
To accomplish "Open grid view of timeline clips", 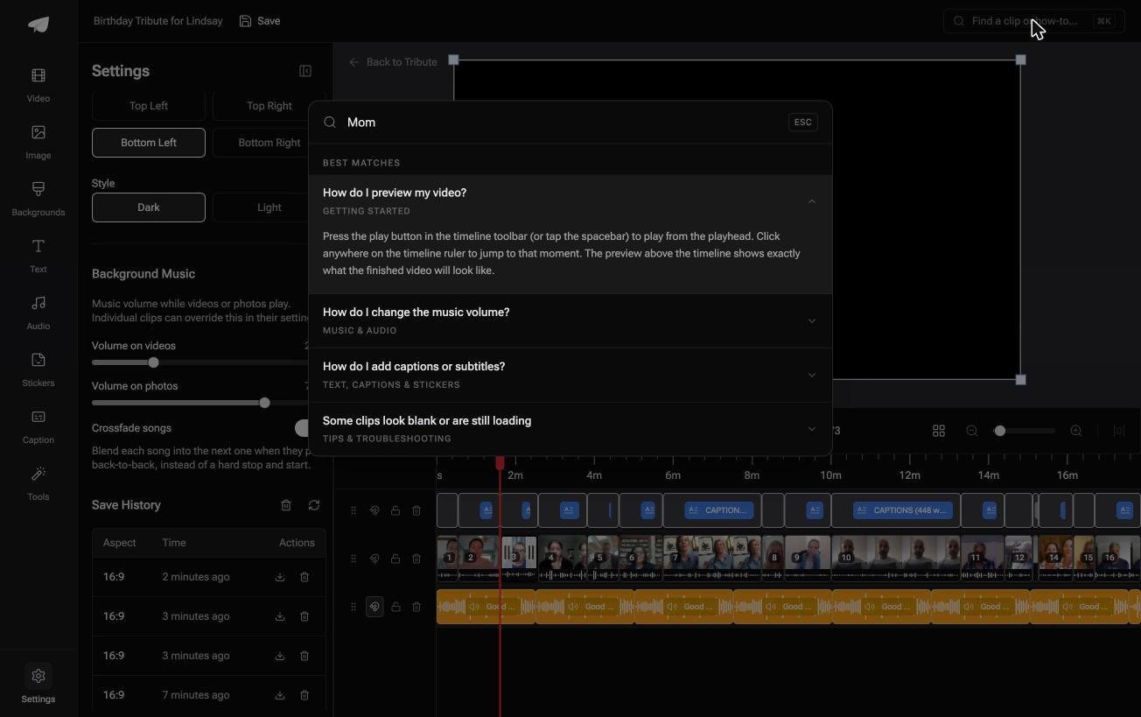I will (x=939, y=431).
